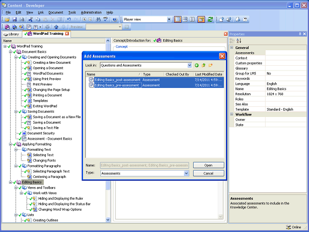Screen dimensions: 309x232
Task: Open the Look in dropdown
Action: click(x=189, y=65)
